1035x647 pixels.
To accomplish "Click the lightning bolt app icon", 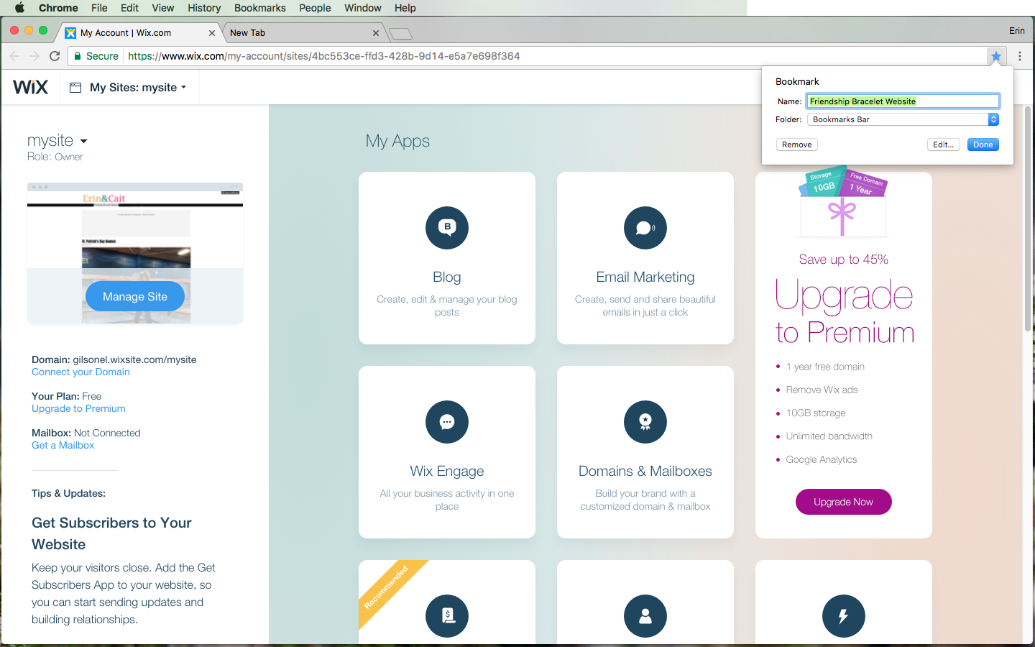I will tap(844, 616).
